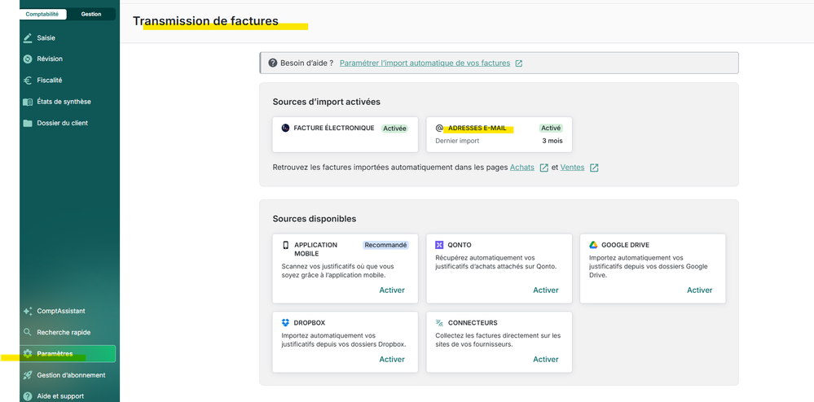Click the Fiscalité icon in sidebar
This screenshot has width=814, height=402.
pyautogui.click(x=28, y=81)
